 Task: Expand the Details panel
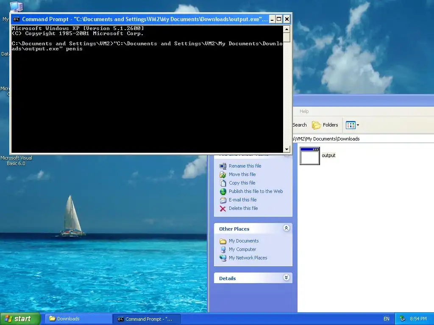click(x=287, y=278)
